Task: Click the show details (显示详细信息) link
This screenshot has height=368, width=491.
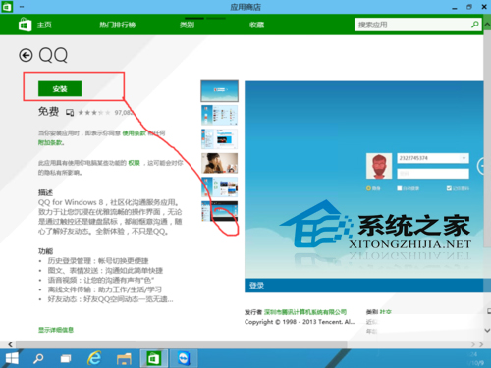Action: [56, 330]
